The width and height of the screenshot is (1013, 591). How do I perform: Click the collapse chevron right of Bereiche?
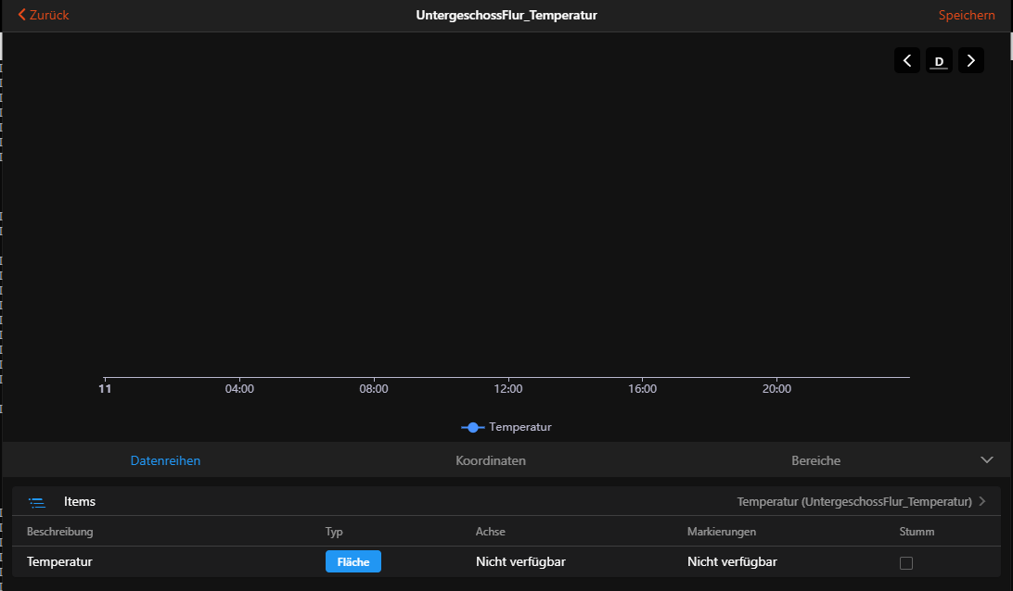(987, 459)
